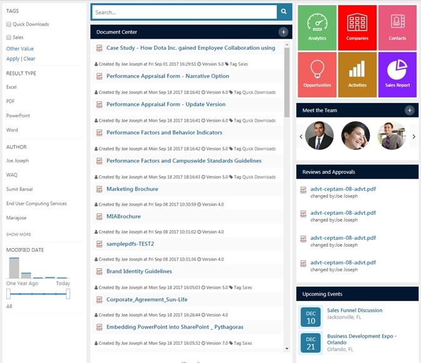Click inside the Search input field
The height and width of the screenshot is (363, 421).
point(184,12)
